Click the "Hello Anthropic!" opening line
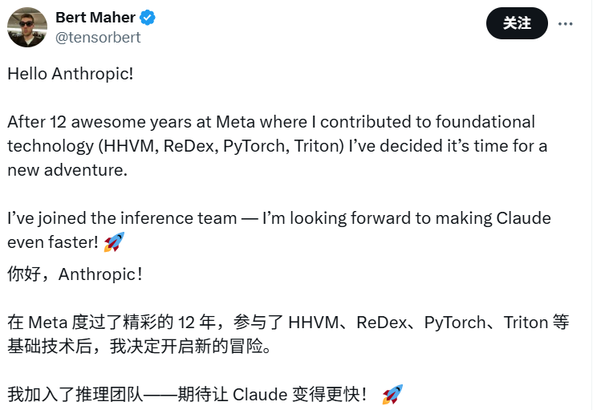 71,74
